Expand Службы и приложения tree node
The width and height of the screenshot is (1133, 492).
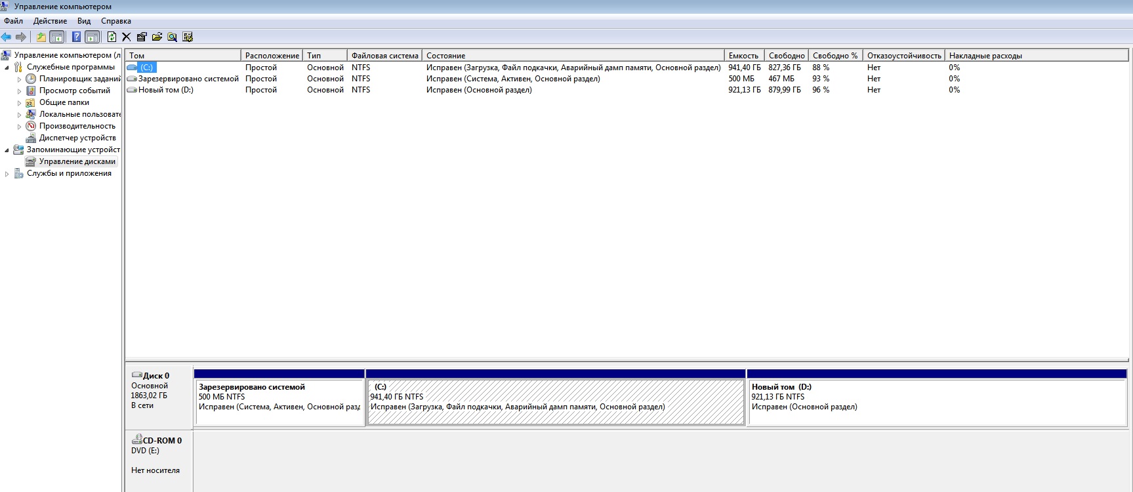pos(7,174)
